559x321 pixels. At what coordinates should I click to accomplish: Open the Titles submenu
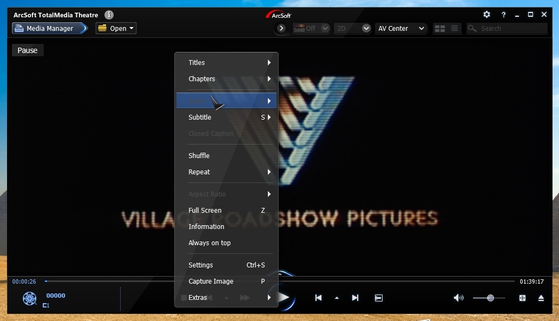(x=226, y=62)
